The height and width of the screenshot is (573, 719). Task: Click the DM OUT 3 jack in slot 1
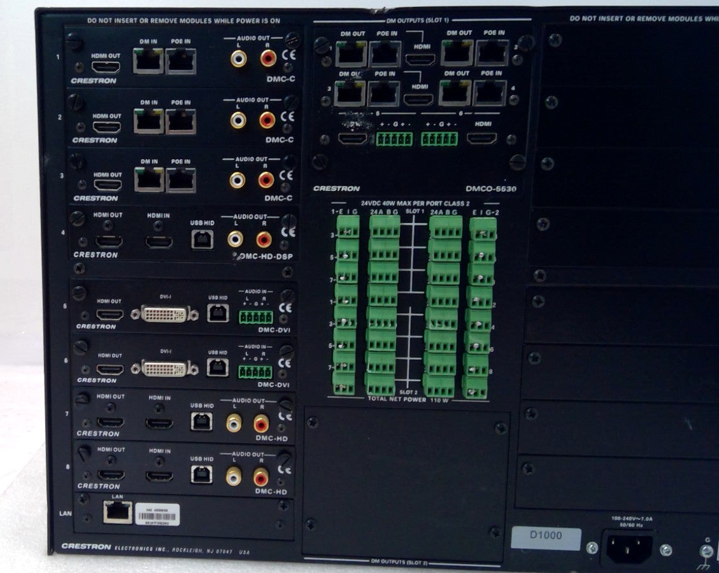coord(350,94)
